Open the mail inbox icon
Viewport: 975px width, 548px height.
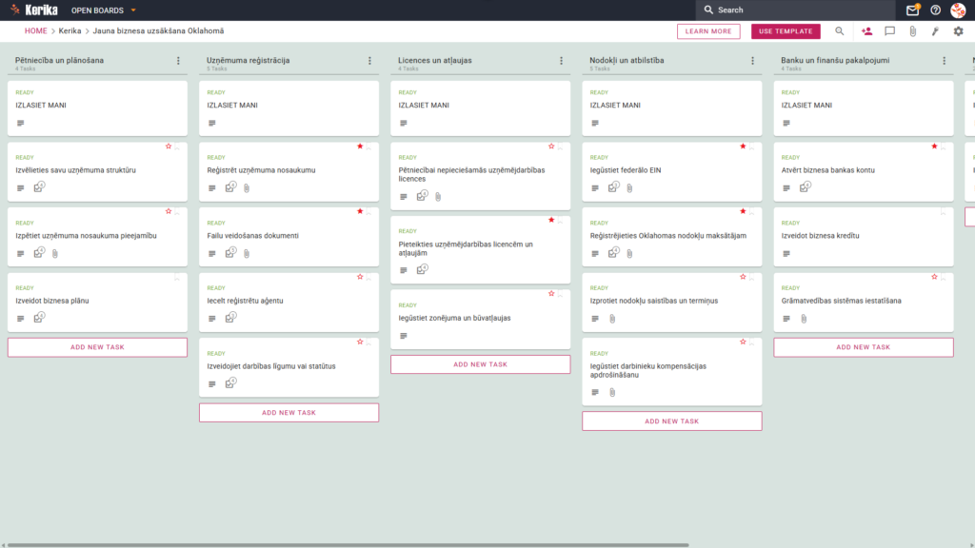[x=912, y=10]
